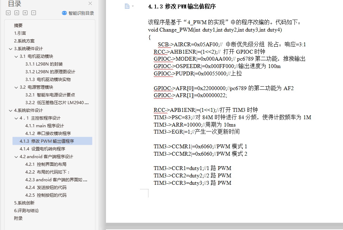Open the dropdown arrow beside the paragraph icon
The width and height of the screenshot is (343, 230).
133,6
